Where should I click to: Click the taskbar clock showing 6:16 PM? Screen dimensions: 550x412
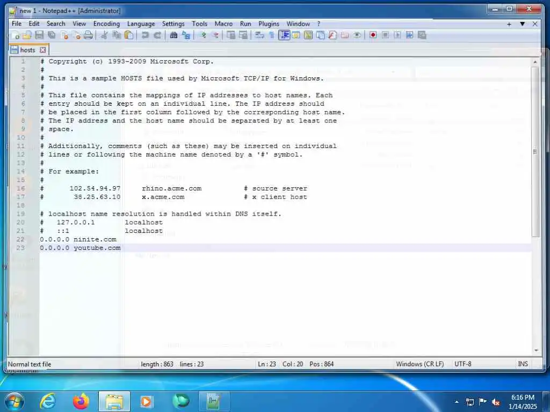(x=523, y=401)
